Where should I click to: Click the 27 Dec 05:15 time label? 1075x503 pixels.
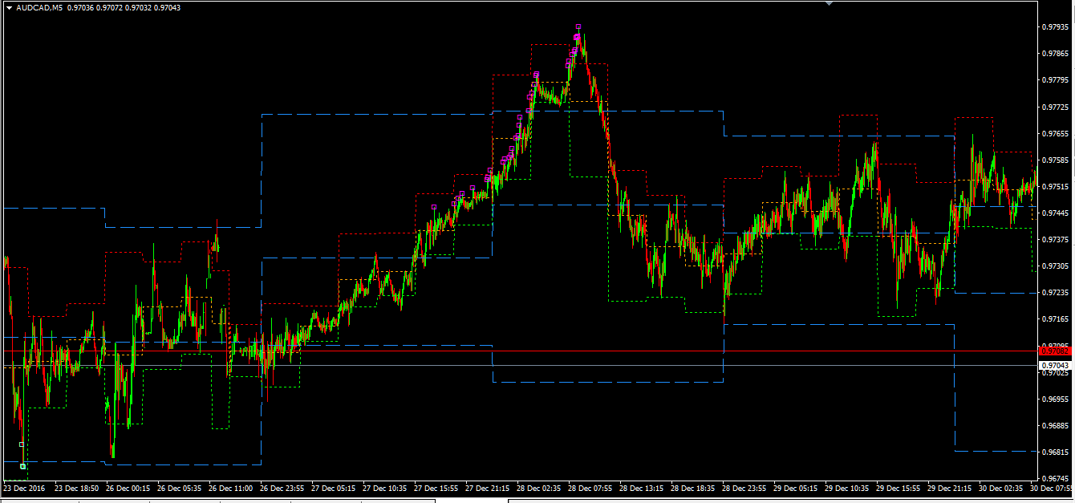(x=333, y=488)
